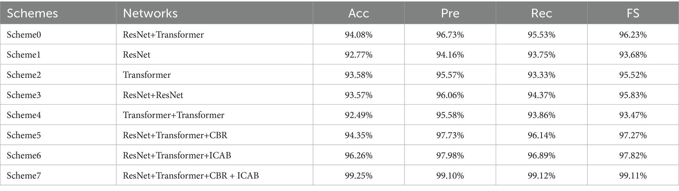Click the Scheme4 row label
679x191 pixels.
point(24,115)
